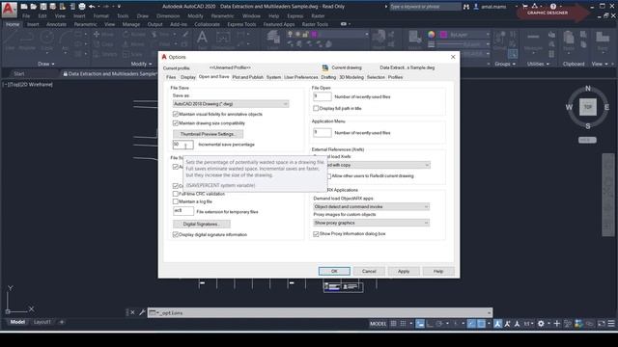Viewport: 618px width, 347px height.
Task: Expand the Draw panel flyout
Action: (46, 64)
